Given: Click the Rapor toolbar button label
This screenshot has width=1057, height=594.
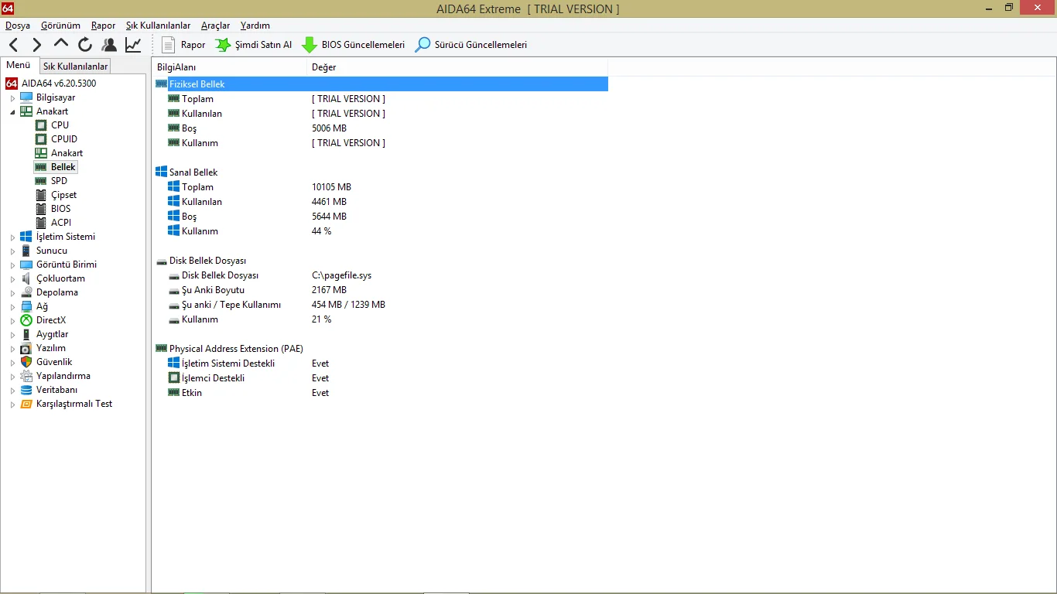Looking at the screenshot, I should 193,45.
